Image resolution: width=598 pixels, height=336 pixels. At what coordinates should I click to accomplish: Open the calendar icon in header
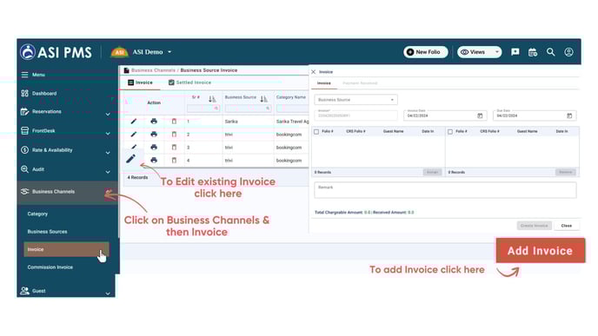(x=533, y=52)
